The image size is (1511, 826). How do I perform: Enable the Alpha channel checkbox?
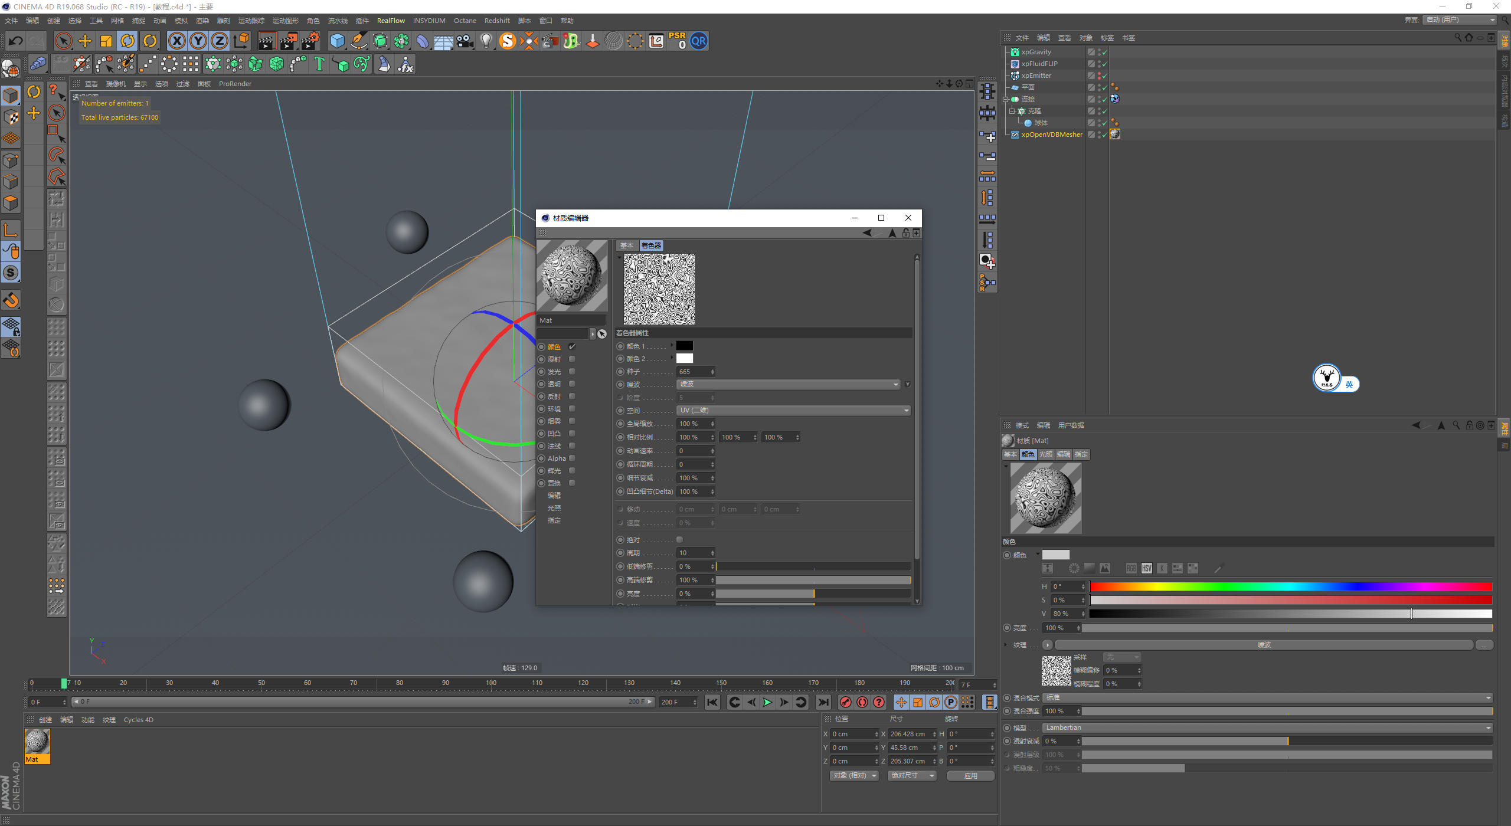pos(572,458)
